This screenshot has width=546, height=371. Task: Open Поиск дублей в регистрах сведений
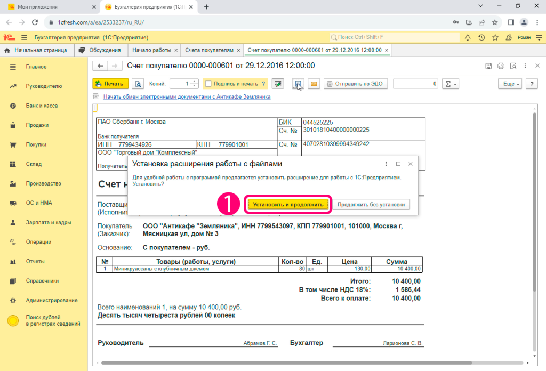pos(44,320)
